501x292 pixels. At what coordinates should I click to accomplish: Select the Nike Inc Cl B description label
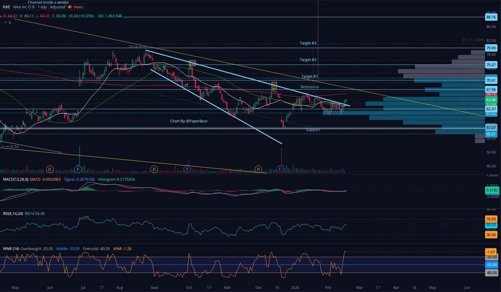pos(24,7)
